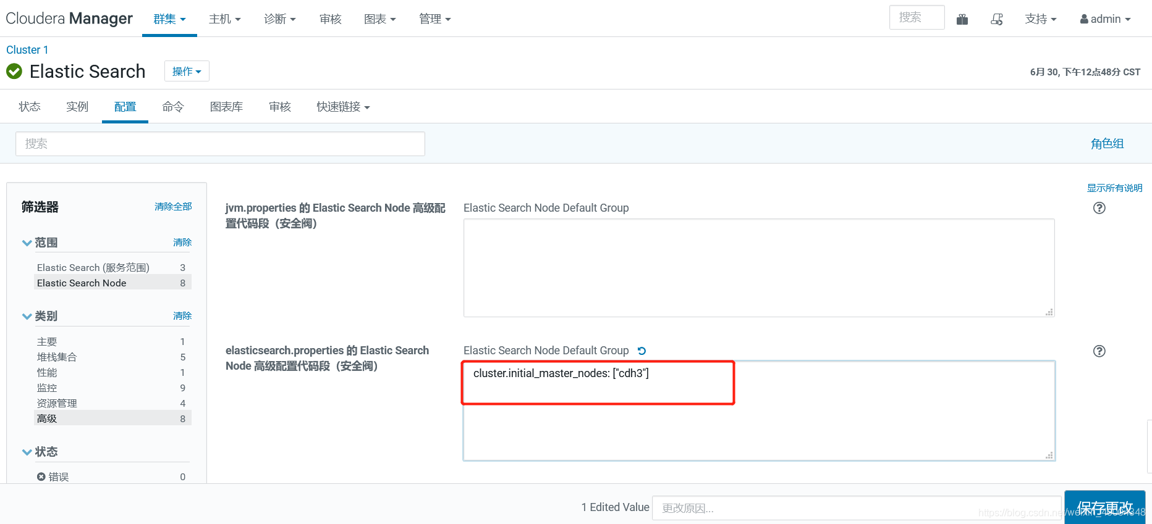The image size is (1152, 524).
Task: Filter by Elastic Search (服务范围)
Action: point(112,268)
